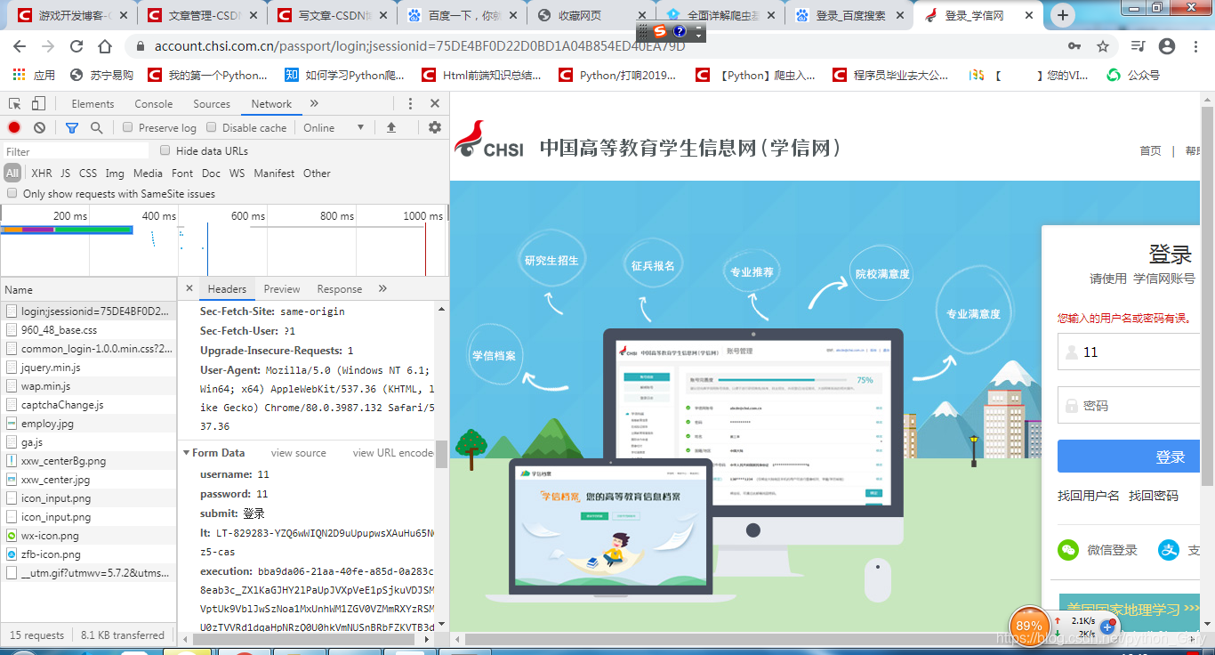Click the username field containing 11
This screenshot has height=655, width=1215.
click(x=1130, y=352)
